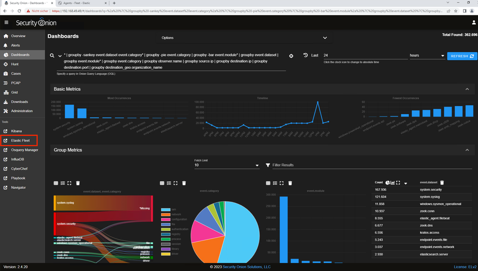This screenshot has height=271, width=478.
Task: Show table view for event.category pie chart
Action: (x=162, y=183)
